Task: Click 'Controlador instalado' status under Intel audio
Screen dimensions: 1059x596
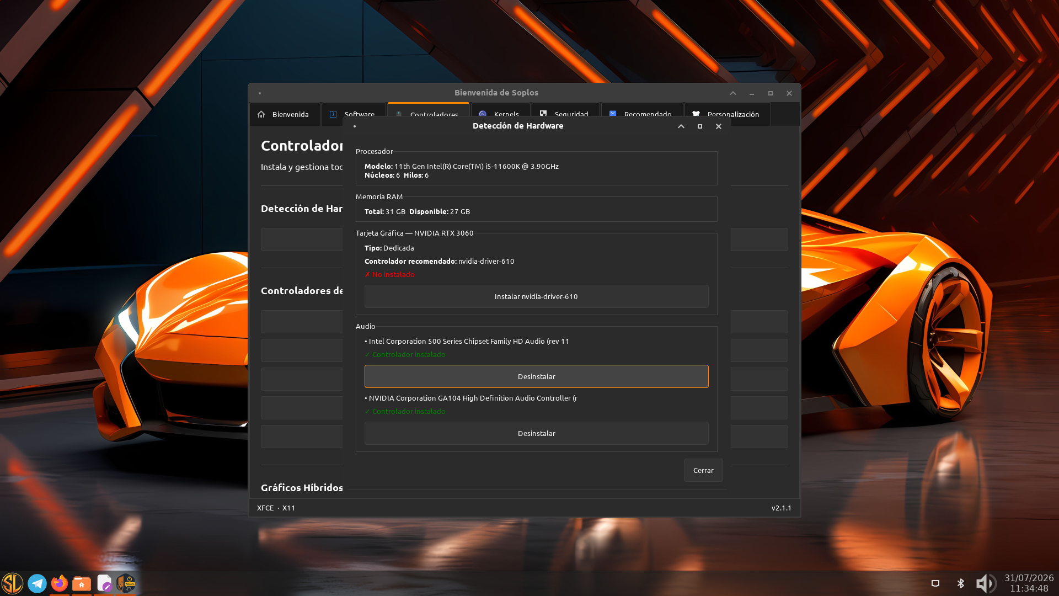Action: [x=405, y=355]
